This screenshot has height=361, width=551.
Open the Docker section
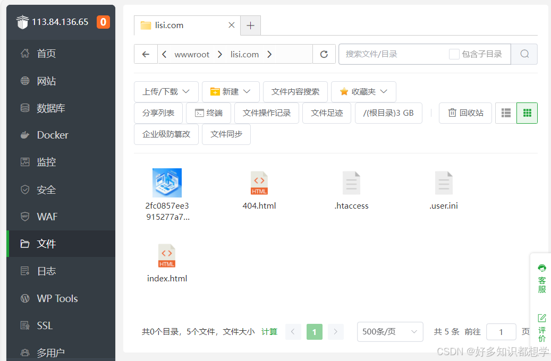coord(61,135)
